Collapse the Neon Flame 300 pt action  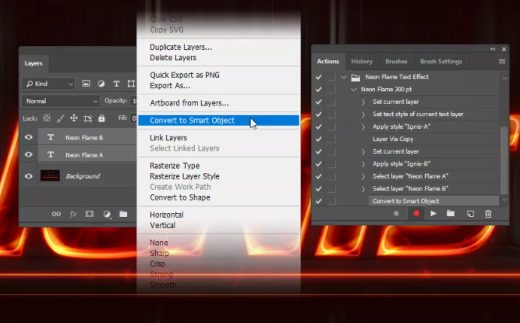click(353, 90)
